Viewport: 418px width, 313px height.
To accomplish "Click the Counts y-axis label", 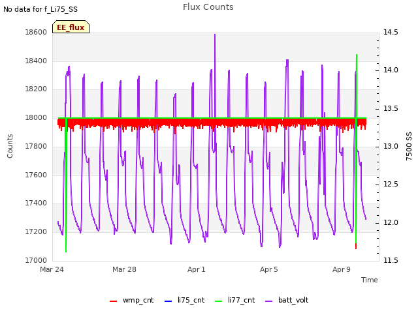I will 10,146.
